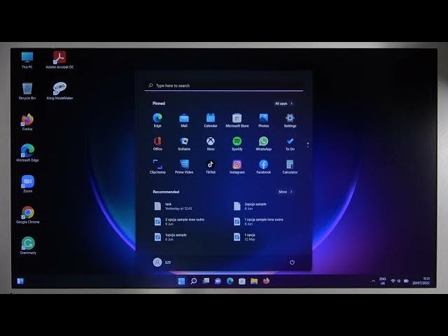Click the widgets icon at taskbar left

pyautogui.click(x=20, y=281)
